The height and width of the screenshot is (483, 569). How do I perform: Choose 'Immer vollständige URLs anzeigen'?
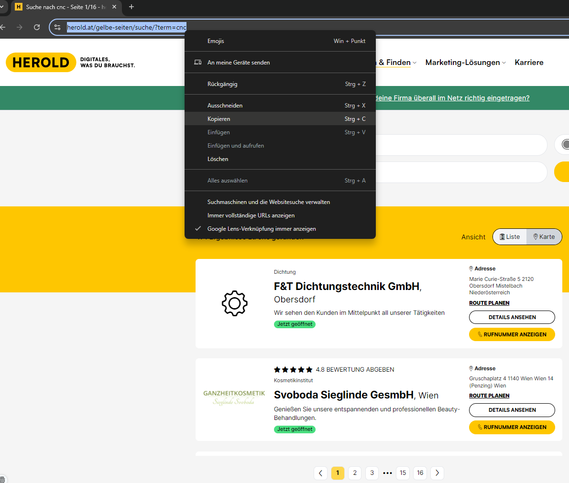click(x=251, y=215)
